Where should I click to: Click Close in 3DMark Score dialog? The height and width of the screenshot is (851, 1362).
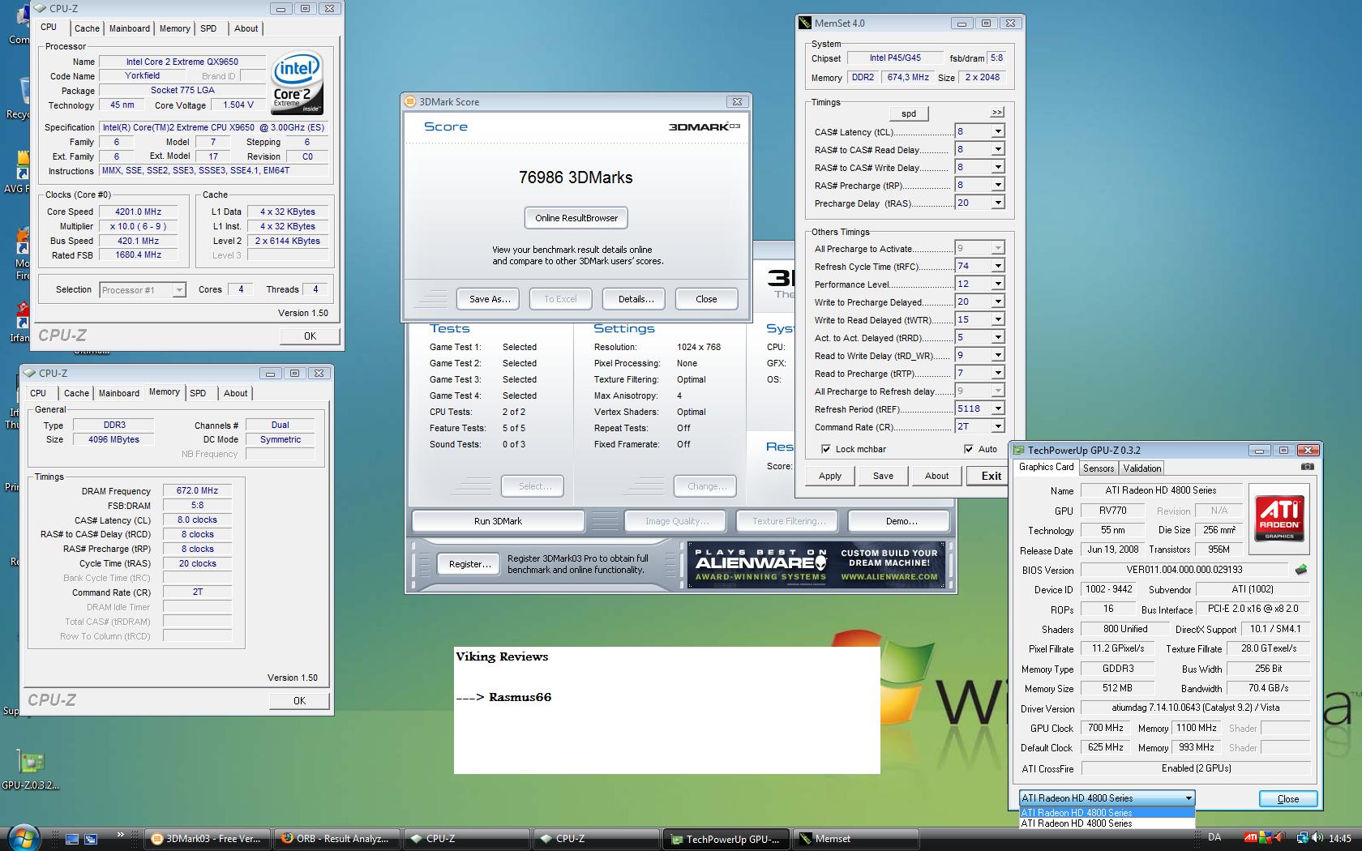coord(706,299)
